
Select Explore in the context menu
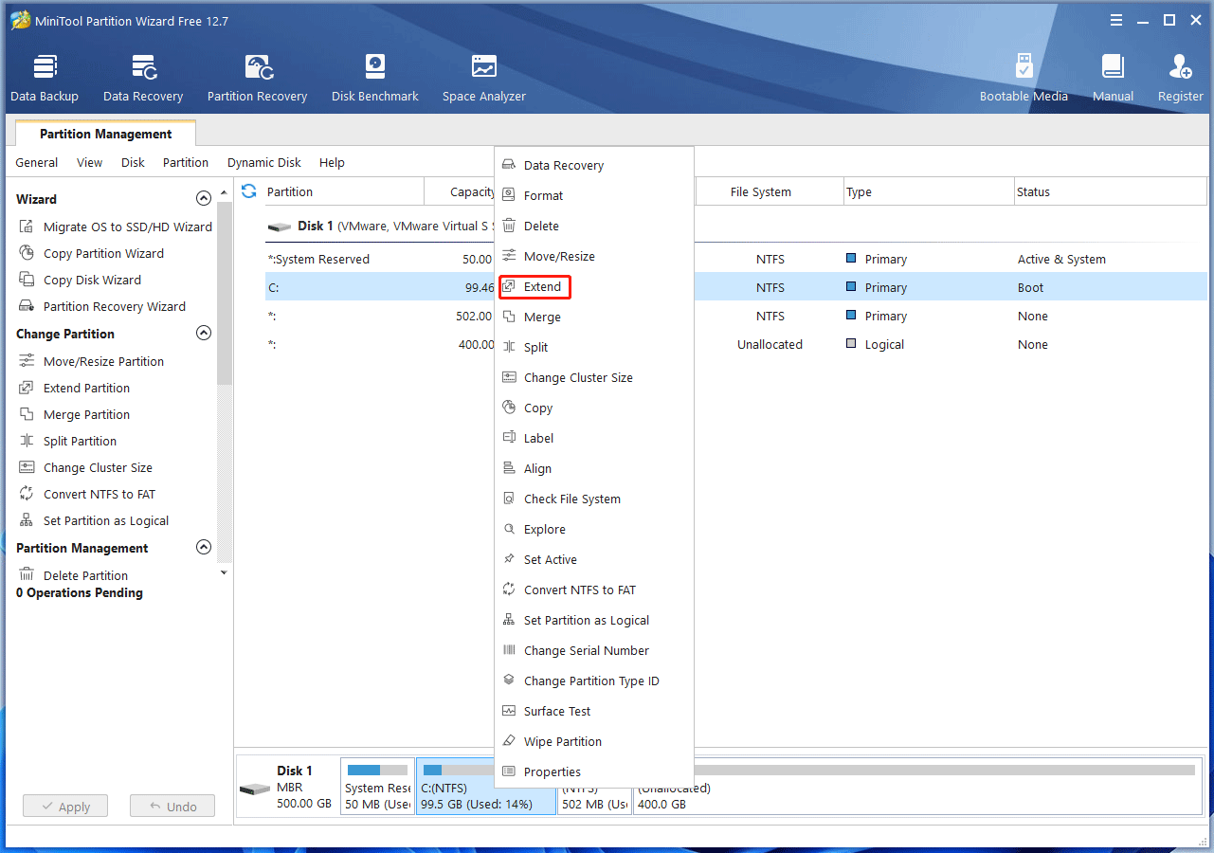point(594,529)
